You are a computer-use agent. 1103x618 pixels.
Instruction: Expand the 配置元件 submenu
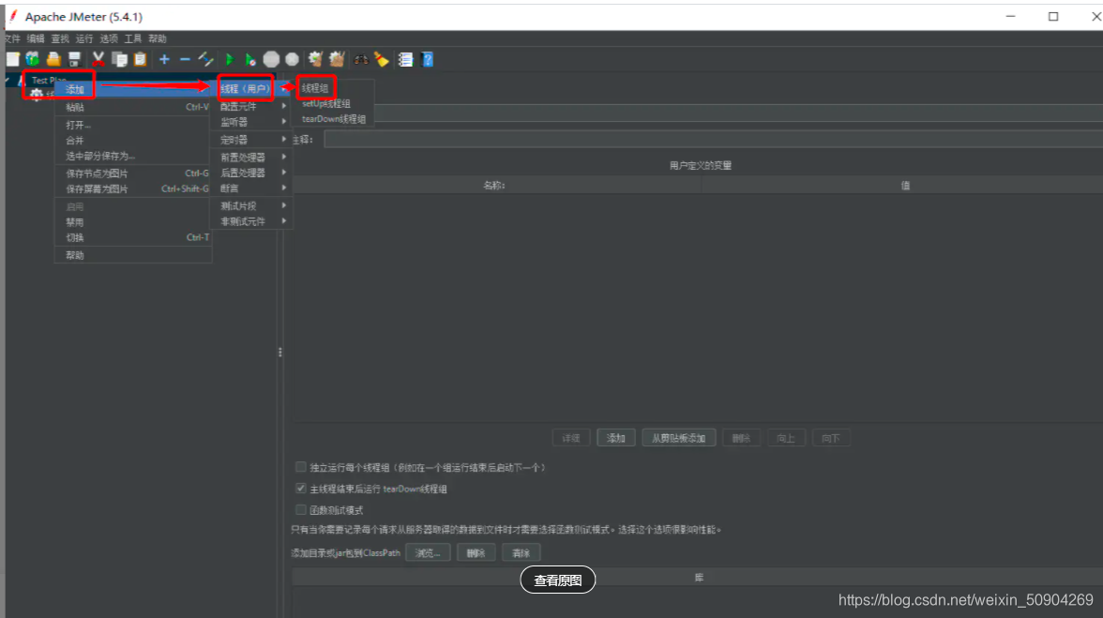[x=251, y=106]
